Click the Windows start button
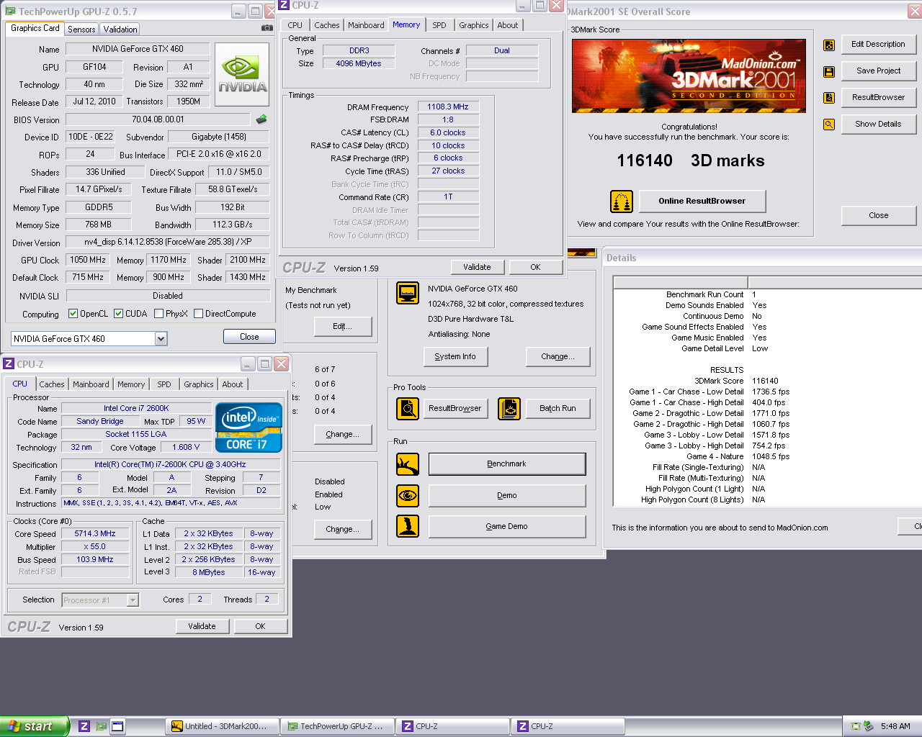 tap(35, 726)
